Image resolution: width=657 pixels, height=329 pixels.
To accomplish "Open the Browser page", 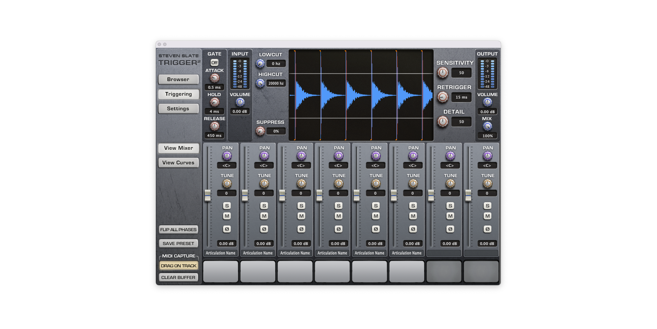I will pos(178,79).
